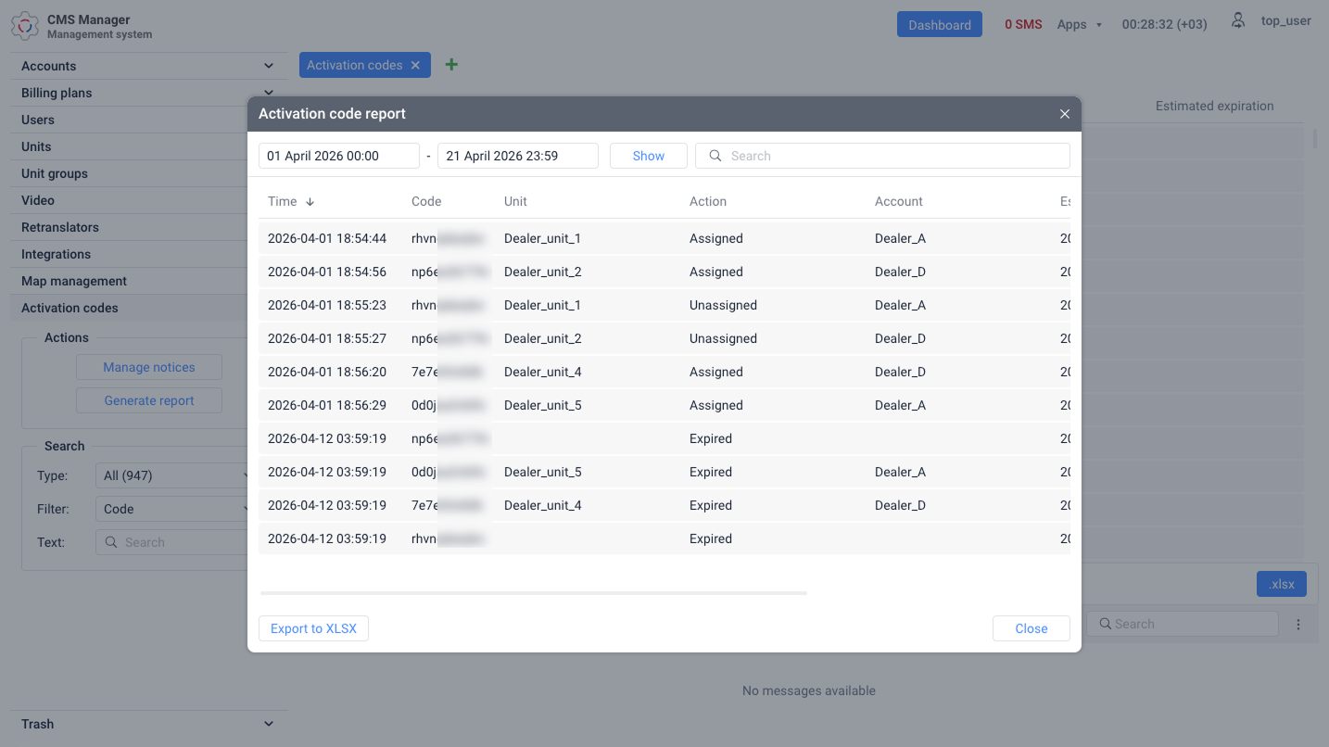Sort by Time column arrow
The height and width of the screenshot is (747, 1329).
pos(310,202)
